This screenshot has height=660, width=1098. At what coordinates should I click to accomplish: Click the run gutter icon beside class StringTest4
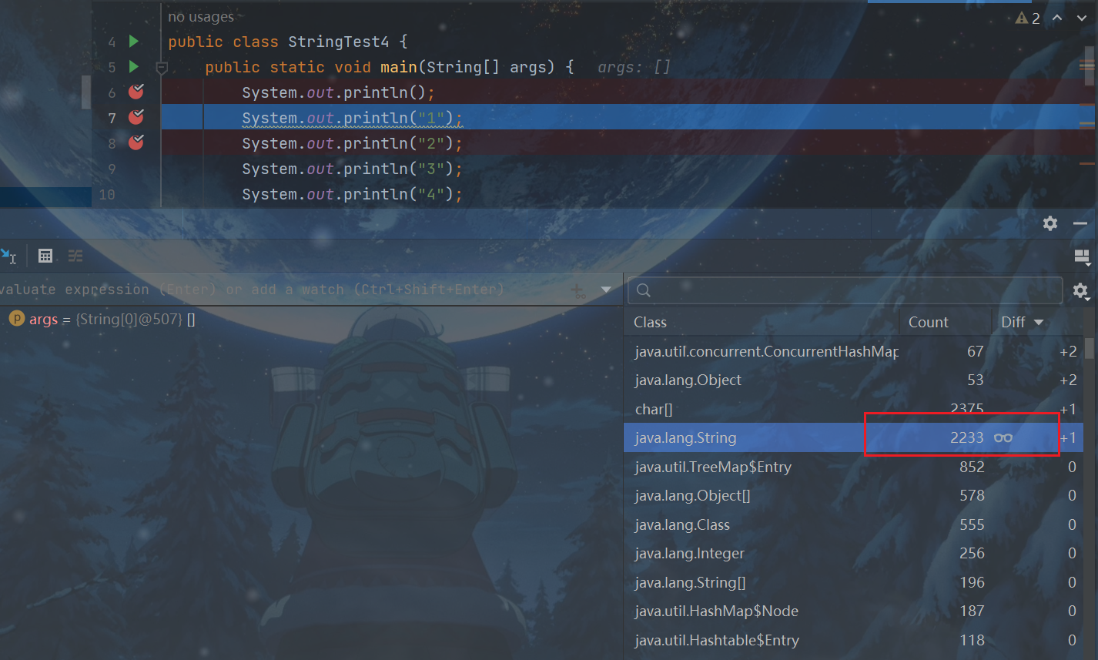(x=134, y=42)
